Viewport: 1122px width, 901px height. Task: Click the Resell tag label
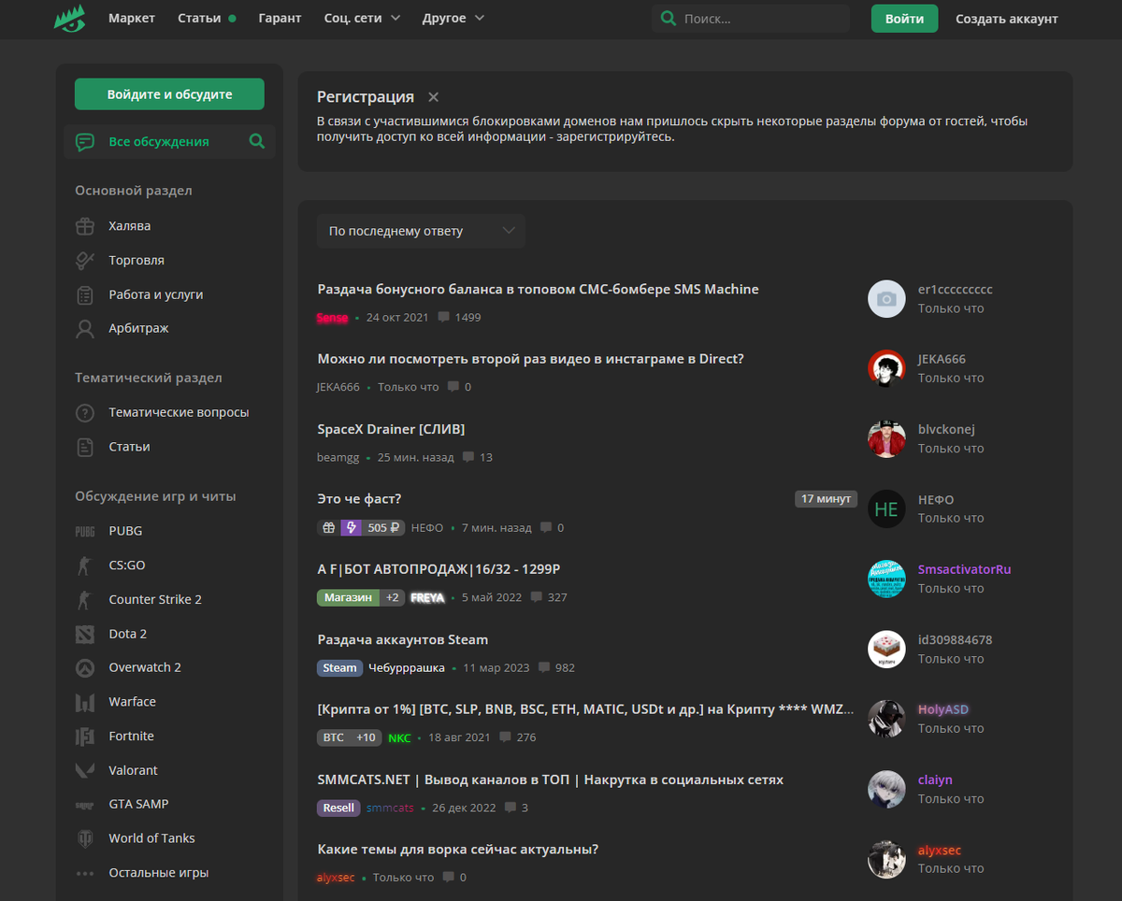tap(338, 808)
